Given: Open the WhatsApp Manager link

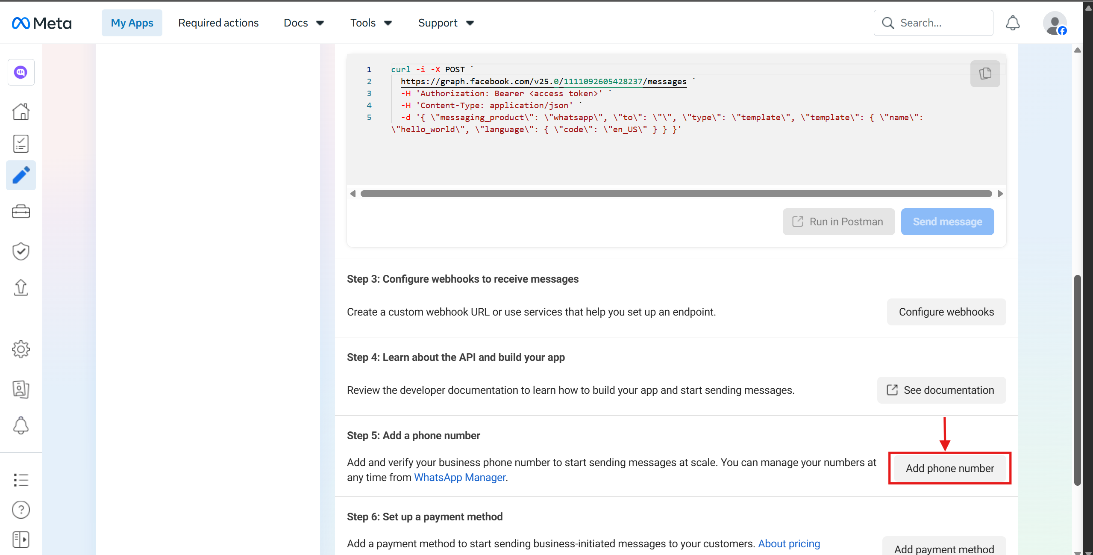Looking at the screenshot, I should pos(460,477).
